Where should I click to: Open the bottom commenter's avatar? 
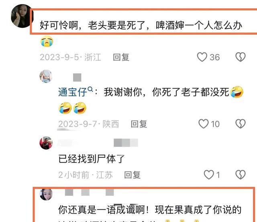pos(46,194)
